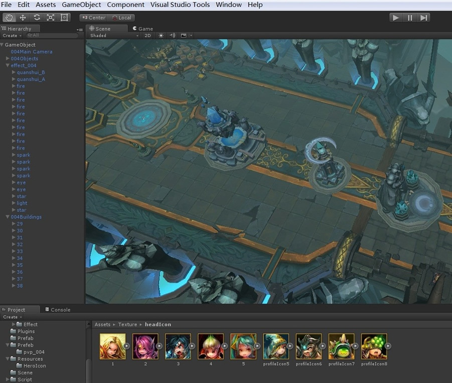Image resolution: width=452 pixels, height=383 pixels.
Task: Toggle Local handle rotation
Action: click(x=121, y=18)
